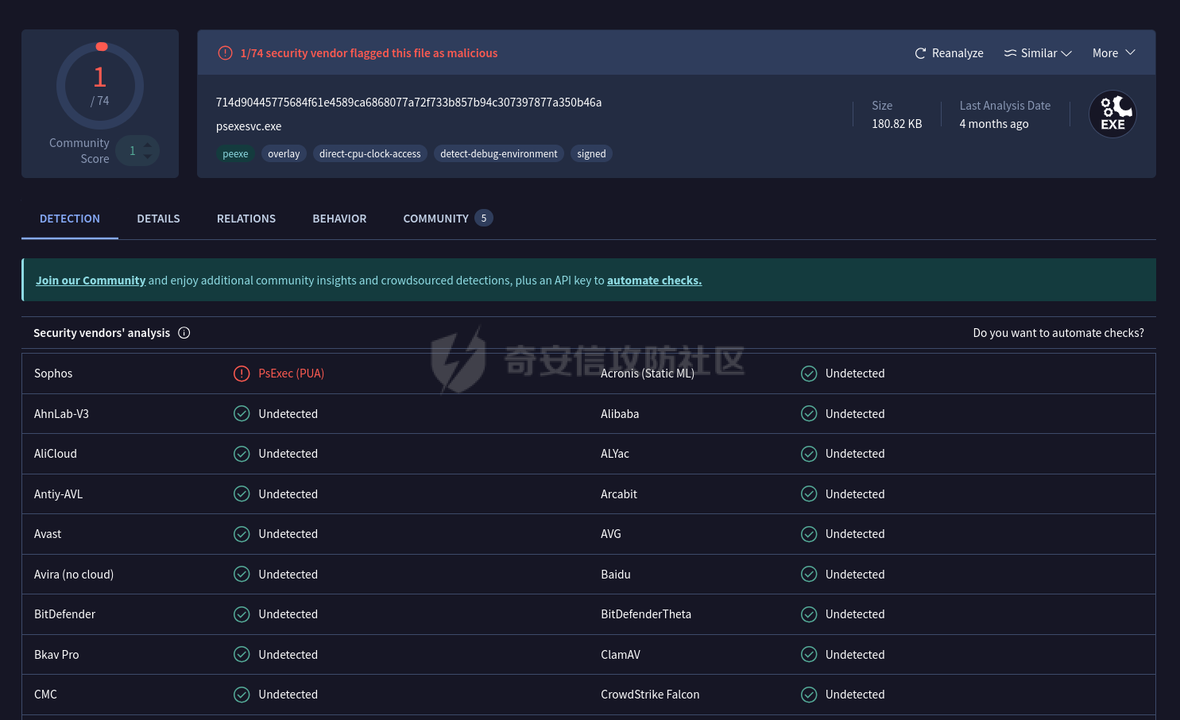Click the 'Acronis (Static ML)' vendor name

(648, 374)
